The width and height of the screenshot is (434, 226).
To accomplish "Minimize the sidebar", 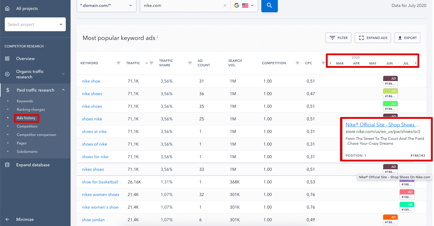I will click(x=25, y=219).
